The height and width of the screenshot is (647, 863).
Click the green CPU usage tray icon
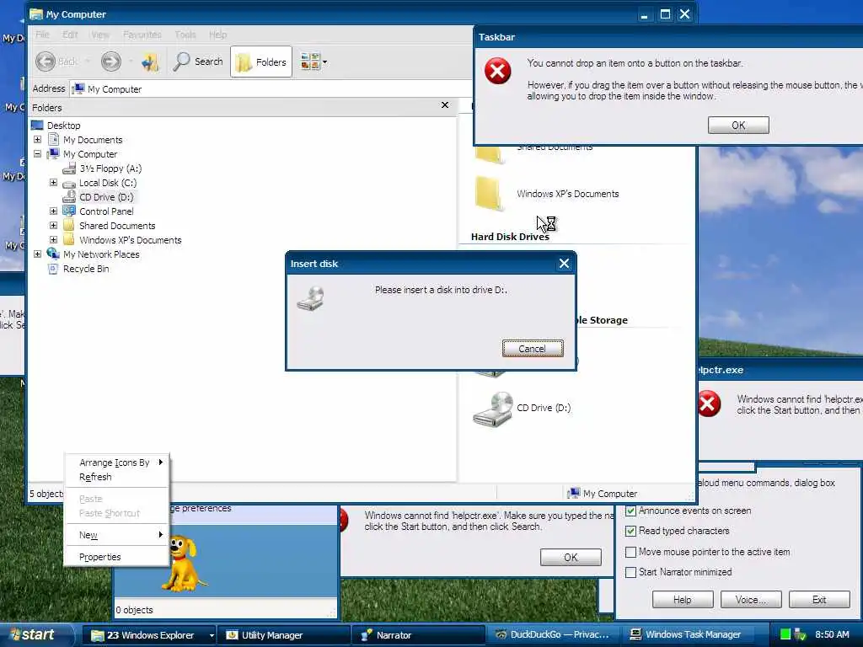click(785, 634)
